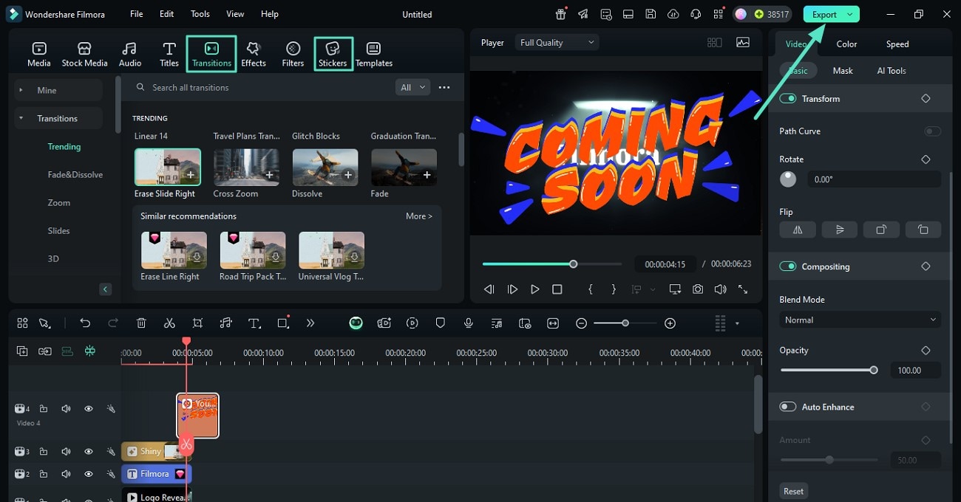Toggle the Transform switch
This screenshot has width=961, height=502.
(788, 99)
